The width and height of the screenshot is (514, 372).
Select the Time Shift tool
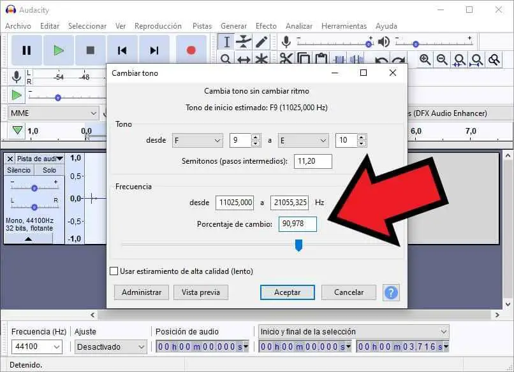[244, 59]
